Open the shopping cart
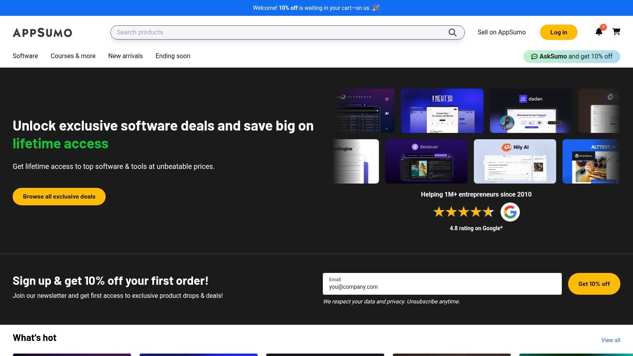 pos(616,32)
